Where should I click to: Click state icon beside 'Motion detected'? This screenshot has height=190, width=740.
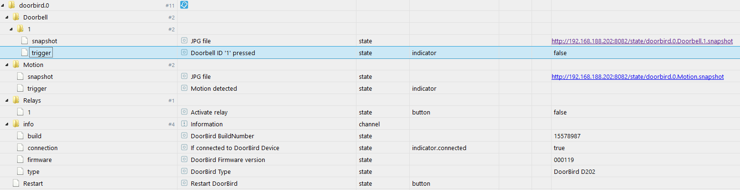(184, 88)
